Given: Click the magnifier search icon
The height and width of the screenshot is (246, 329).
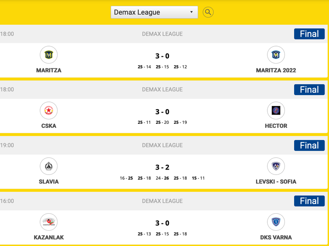Looking at the screenshot, I should pos(208,12).
